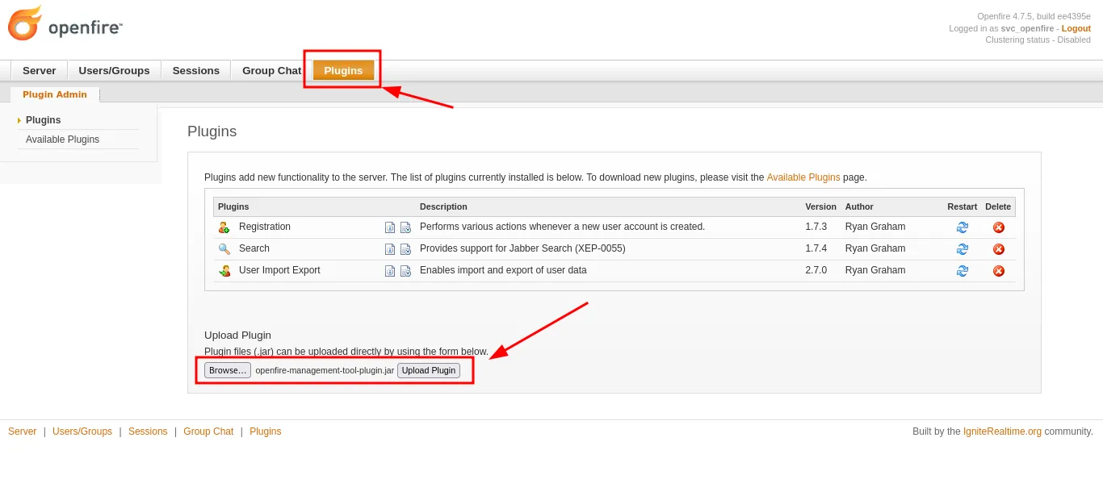1103x496 pixels.
Task: Click the Upload Plugin button
Action: [x=429, y=370]
